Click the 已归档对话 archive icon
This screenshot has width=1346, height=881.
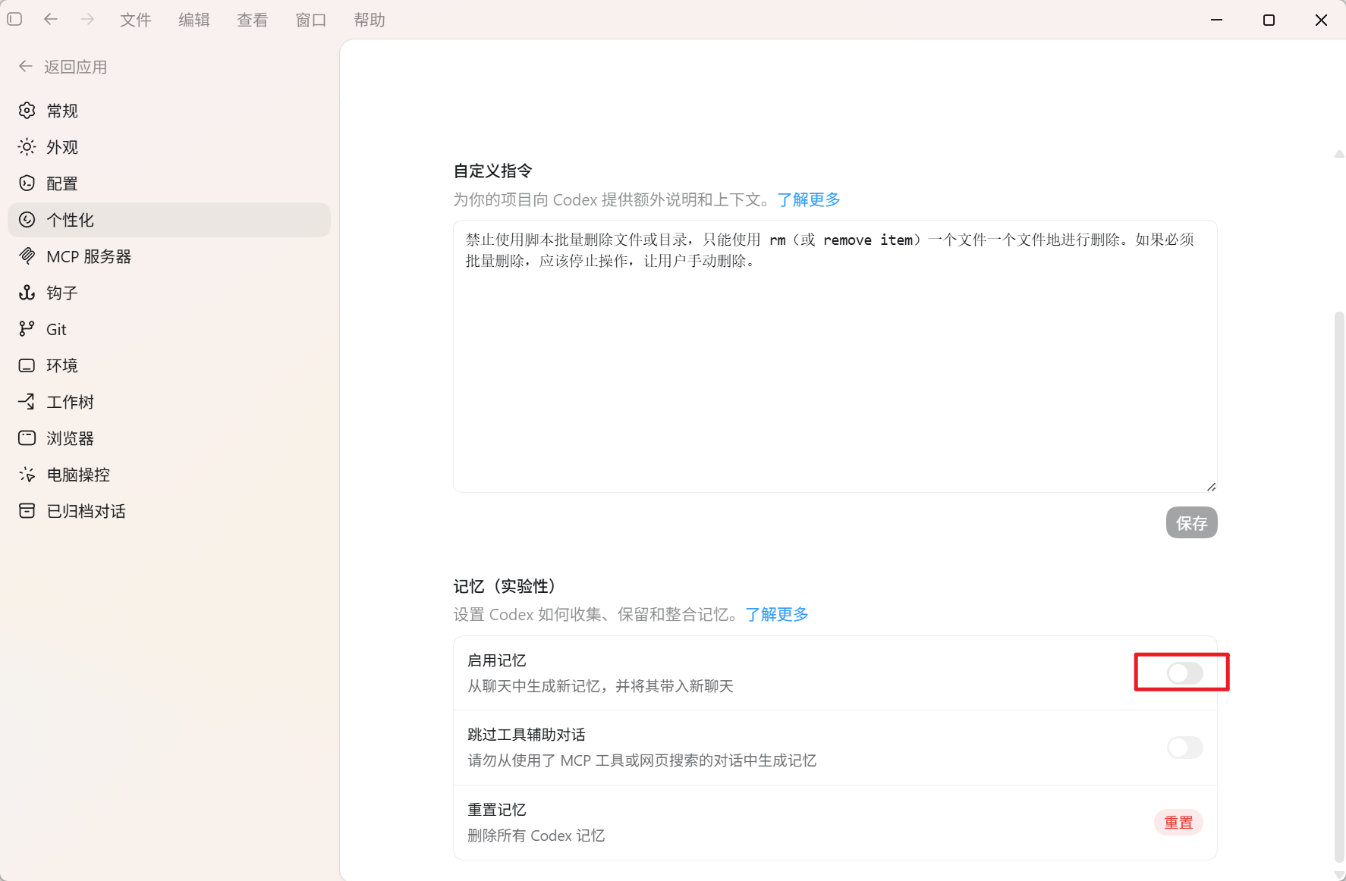27,511
